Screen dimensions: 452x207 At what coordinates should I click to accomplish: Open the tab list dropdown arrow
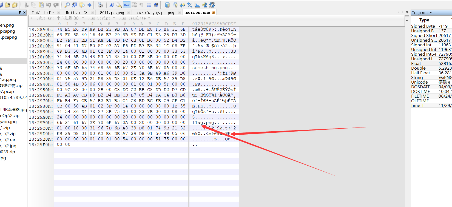click(407, 12)
